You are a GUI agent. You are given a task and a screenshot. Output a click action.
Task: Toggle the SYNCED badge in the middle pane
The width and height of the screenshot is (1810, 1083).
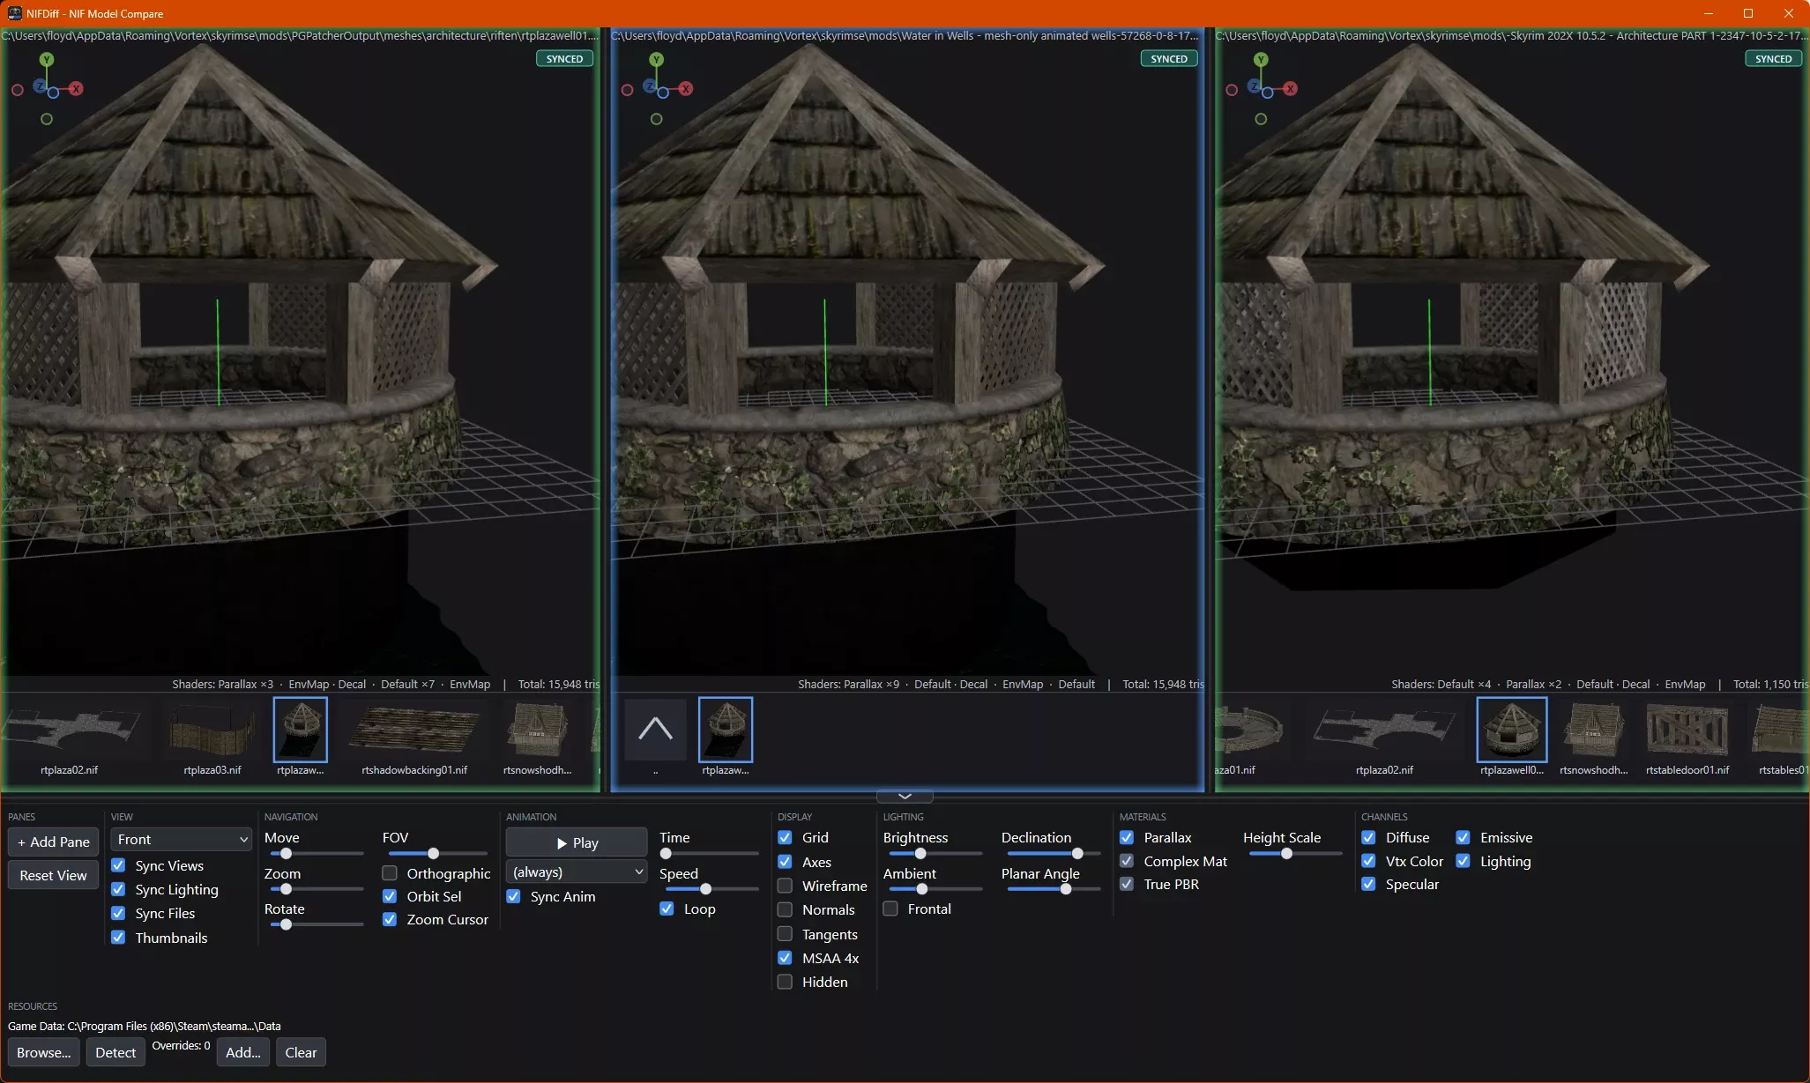click(1169, 59)
